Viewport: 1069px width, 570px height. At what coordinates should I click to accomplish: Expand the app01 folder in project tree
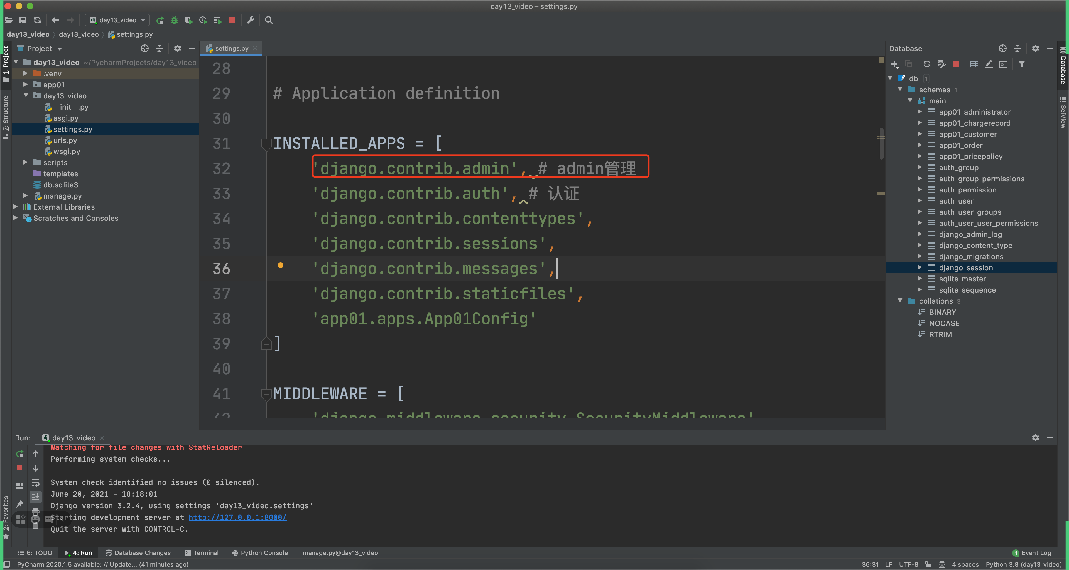pos(26,85)
